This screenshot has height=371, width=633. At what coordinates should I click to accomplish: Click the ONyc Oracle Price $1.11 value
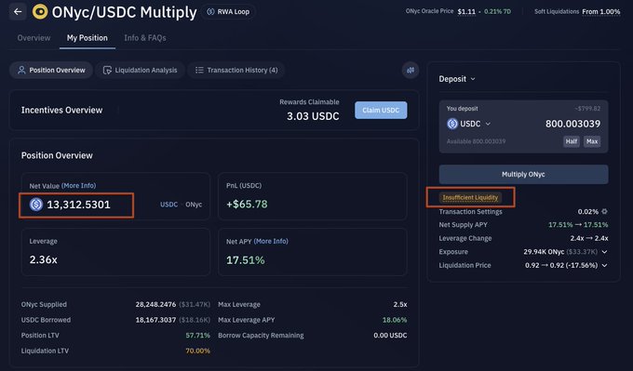[466, 12]
